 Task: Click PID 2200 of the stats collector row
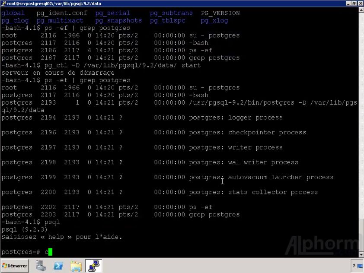click(x=48, y=192)
